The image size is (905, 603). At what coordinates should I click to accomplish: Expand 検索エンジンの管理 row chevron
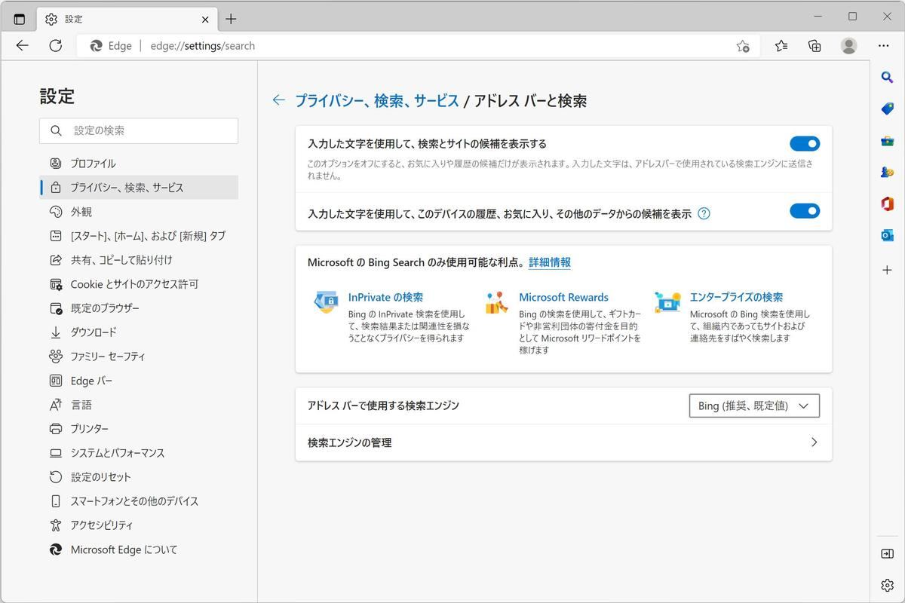(814, 442)
